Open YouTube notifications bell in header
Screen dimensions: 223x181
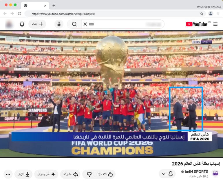tap(22, 24)
